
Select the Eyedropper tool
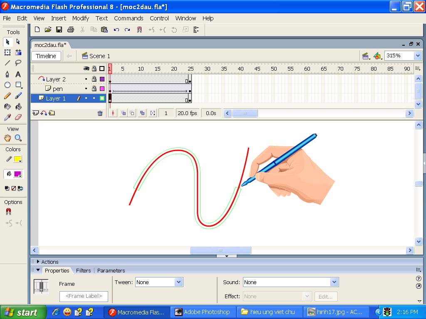(x=7, y=117)
